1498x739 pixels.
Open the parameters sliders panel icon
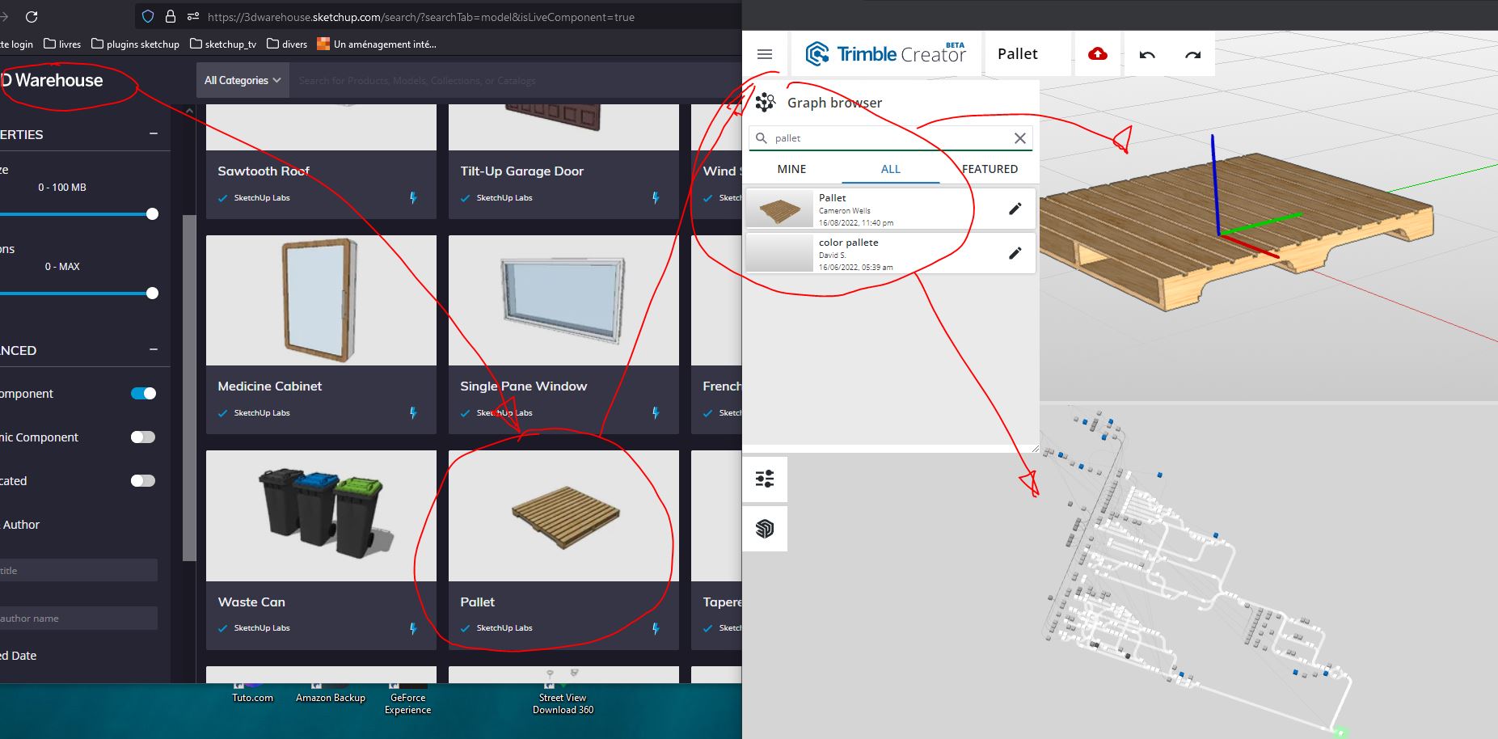click(x=765, y=479)
